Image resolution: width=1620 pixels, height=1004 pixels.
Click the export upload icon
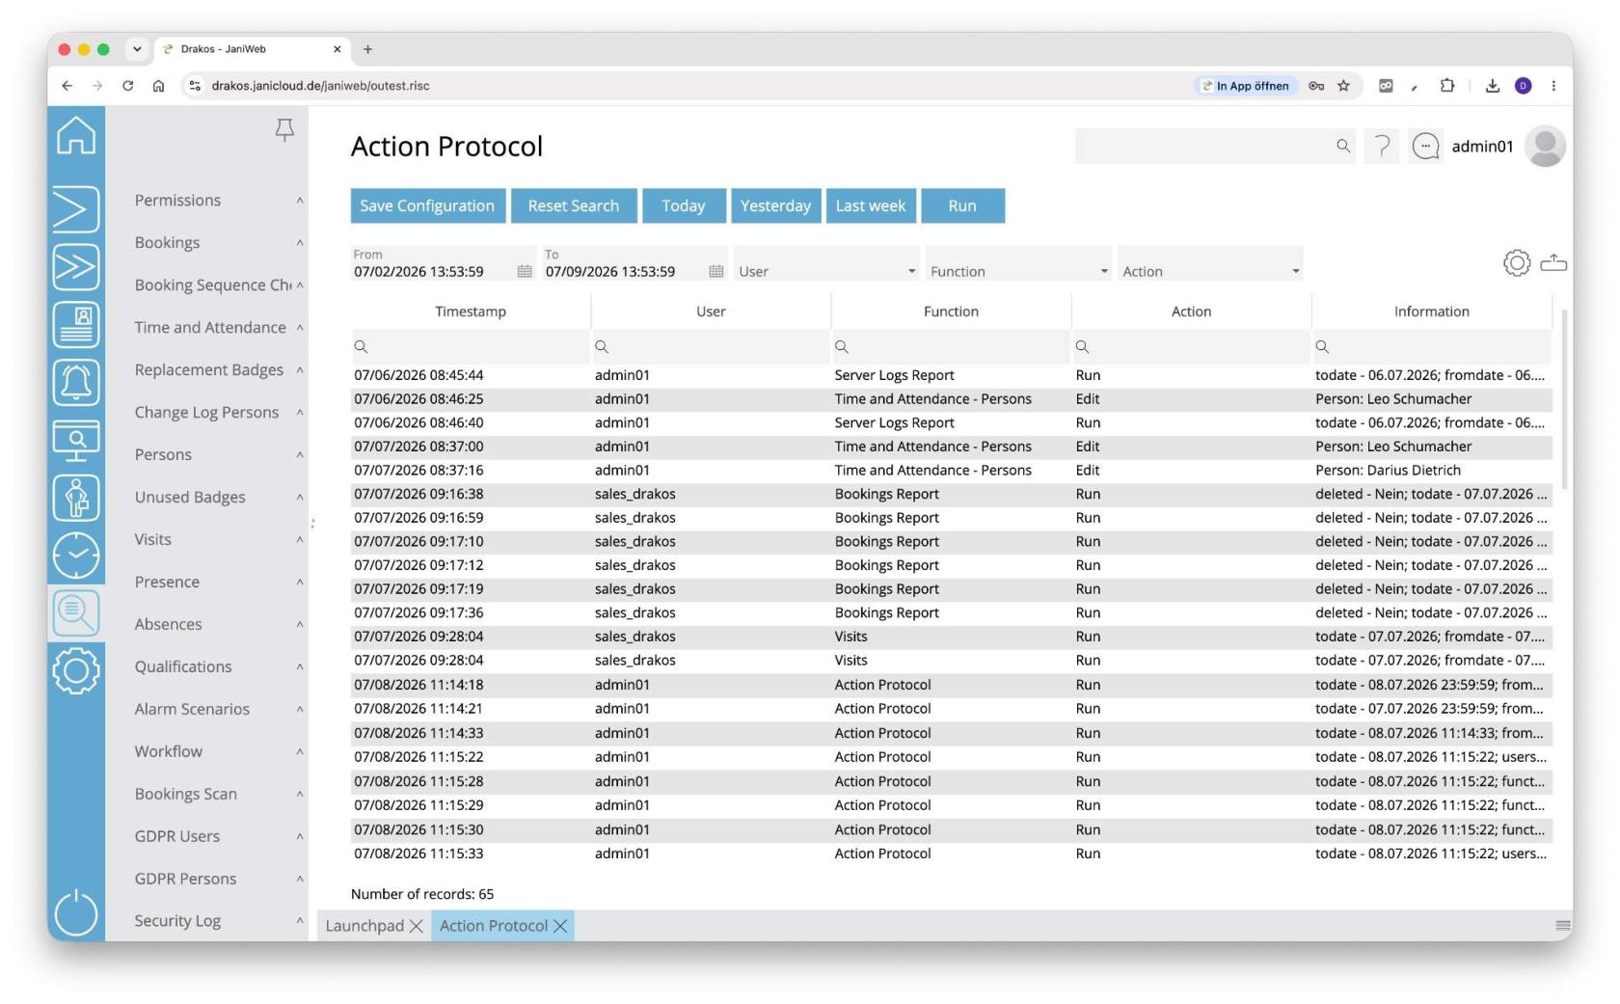point(1553,262)
